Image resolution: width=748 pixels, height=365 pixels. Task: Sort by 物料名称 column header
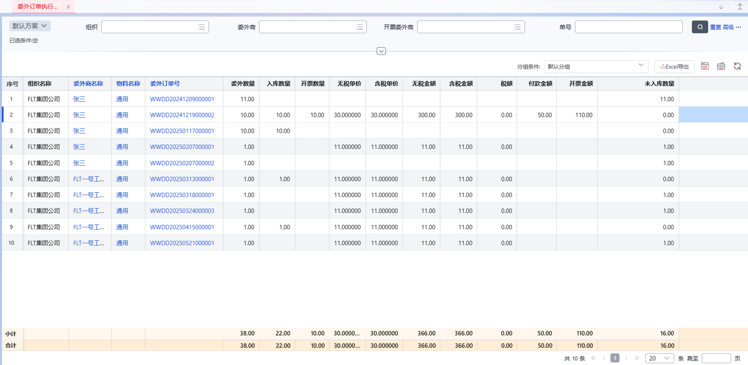[128, 84]
